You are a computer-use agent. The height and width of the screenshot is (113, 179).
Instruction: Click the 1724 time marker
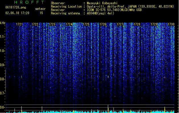click(69, 24)
